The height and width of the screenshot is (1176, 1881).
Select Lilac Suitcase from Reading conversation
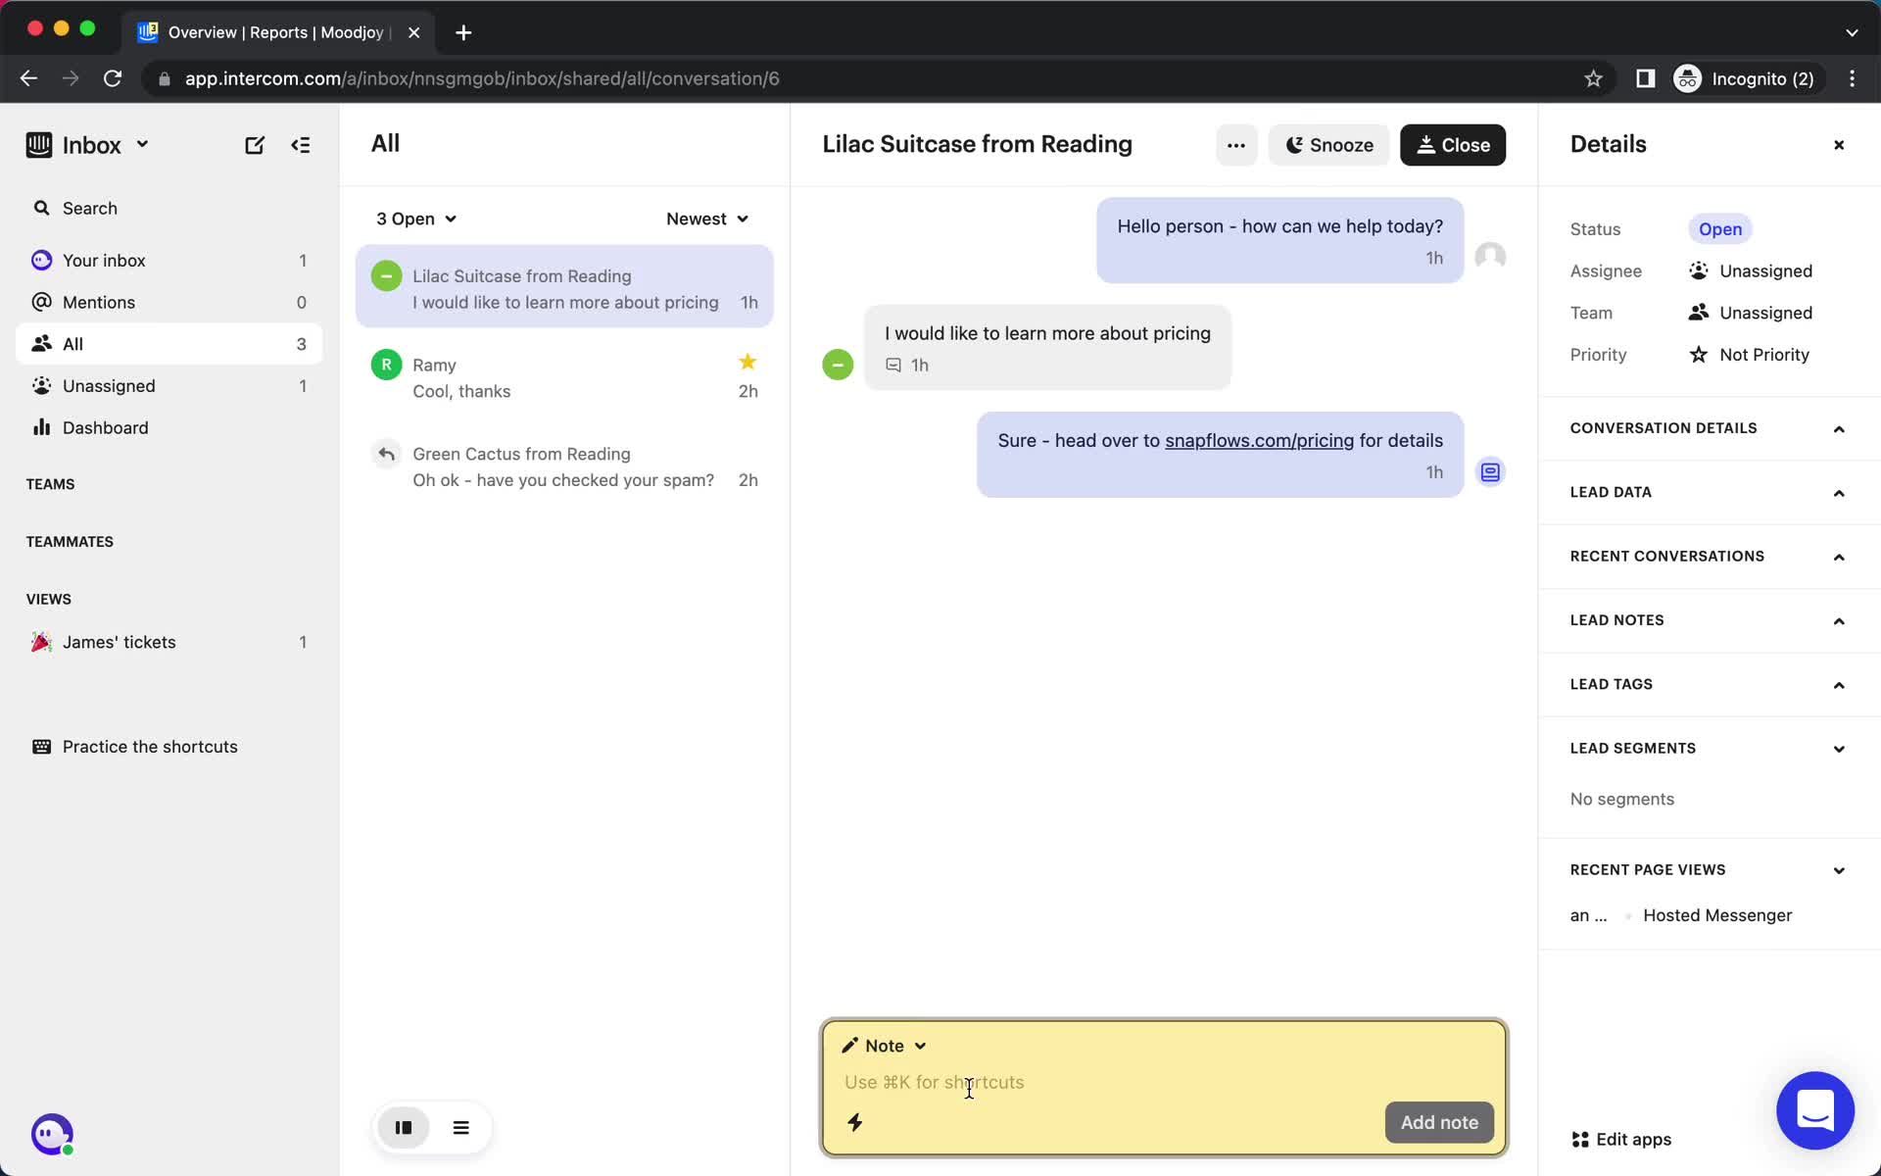(x=564, y=287)
